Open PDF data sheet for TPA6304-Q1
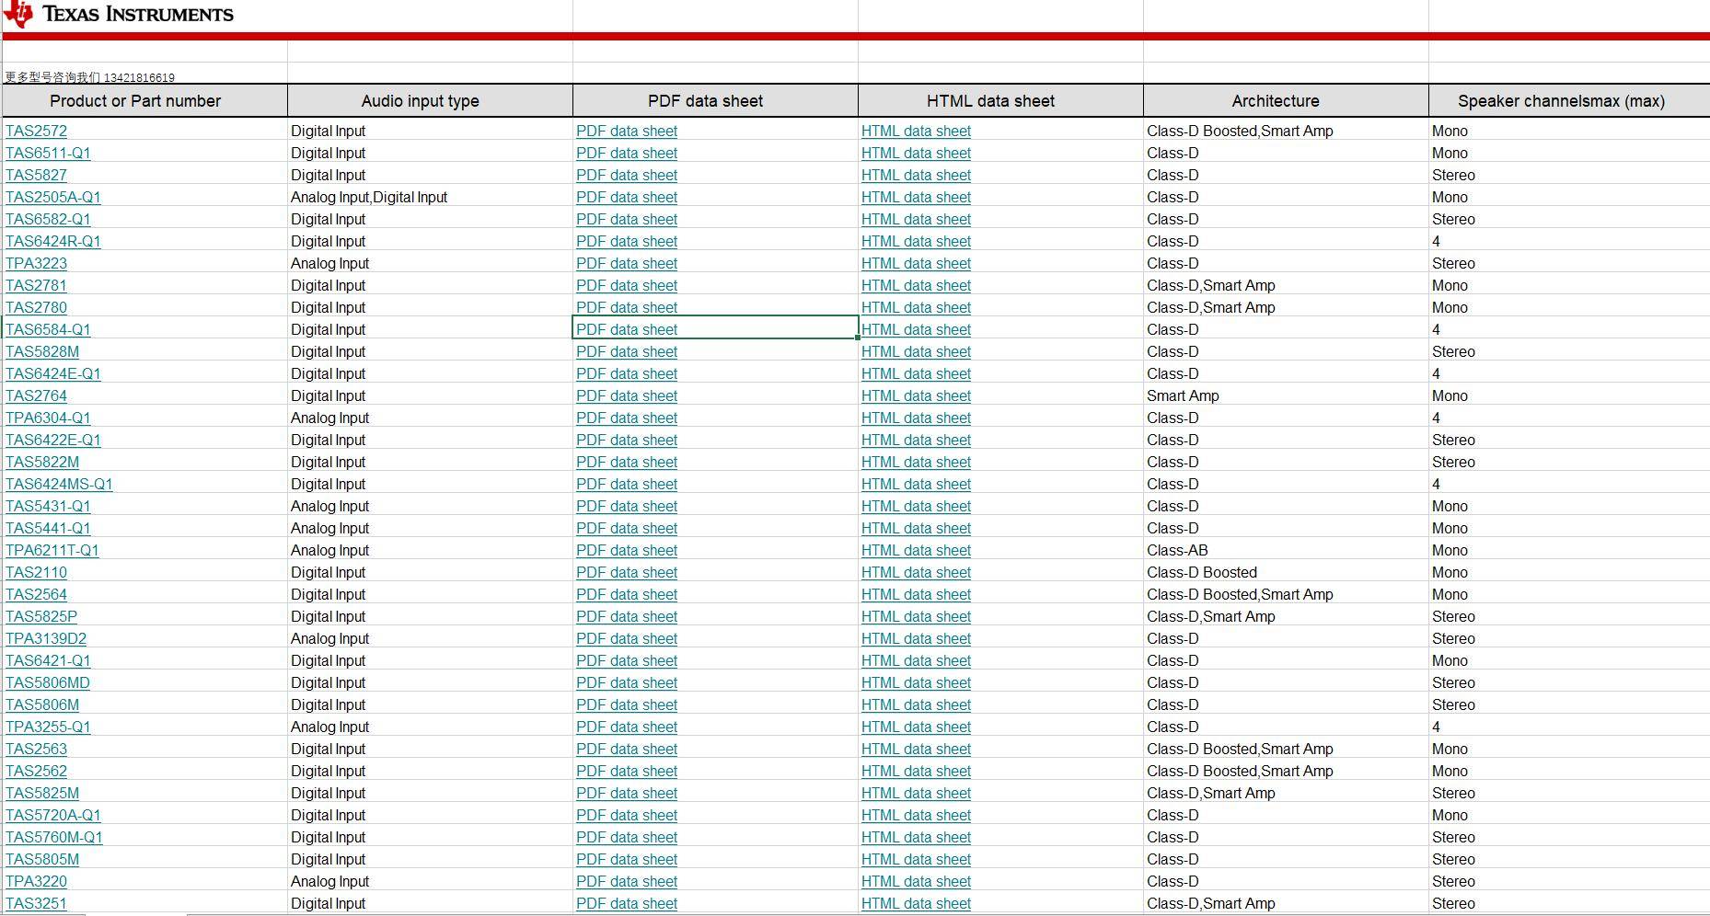 pyautogui.click(x=626, y=418)
